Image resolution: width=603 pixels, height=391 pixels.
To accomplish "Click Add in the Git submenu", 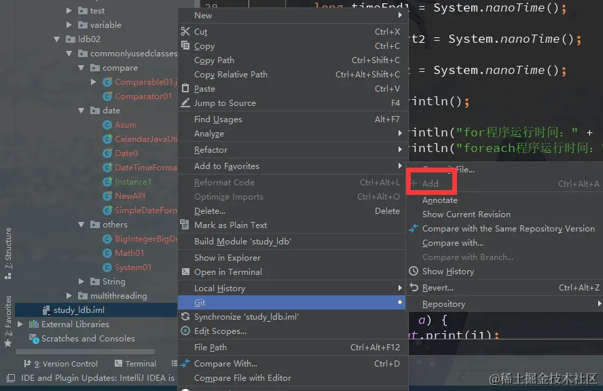I will pyautogui.click(x=505, y=184).
